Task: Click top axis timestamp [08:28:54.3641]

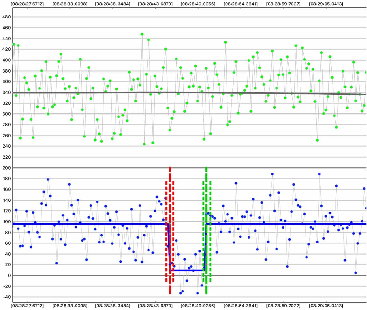Action: [241, 4]
